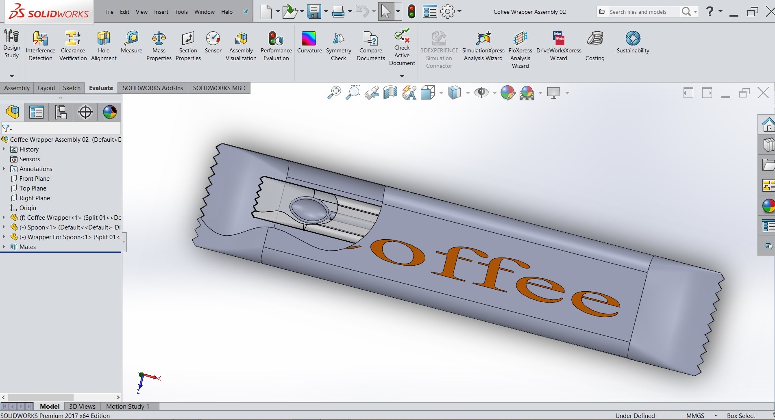Open the File menu
The height and width of the screenshot is (420, 775).
coord(109,12)
